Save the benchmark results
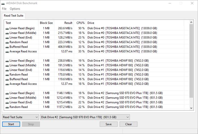 [x=109, y=124]
